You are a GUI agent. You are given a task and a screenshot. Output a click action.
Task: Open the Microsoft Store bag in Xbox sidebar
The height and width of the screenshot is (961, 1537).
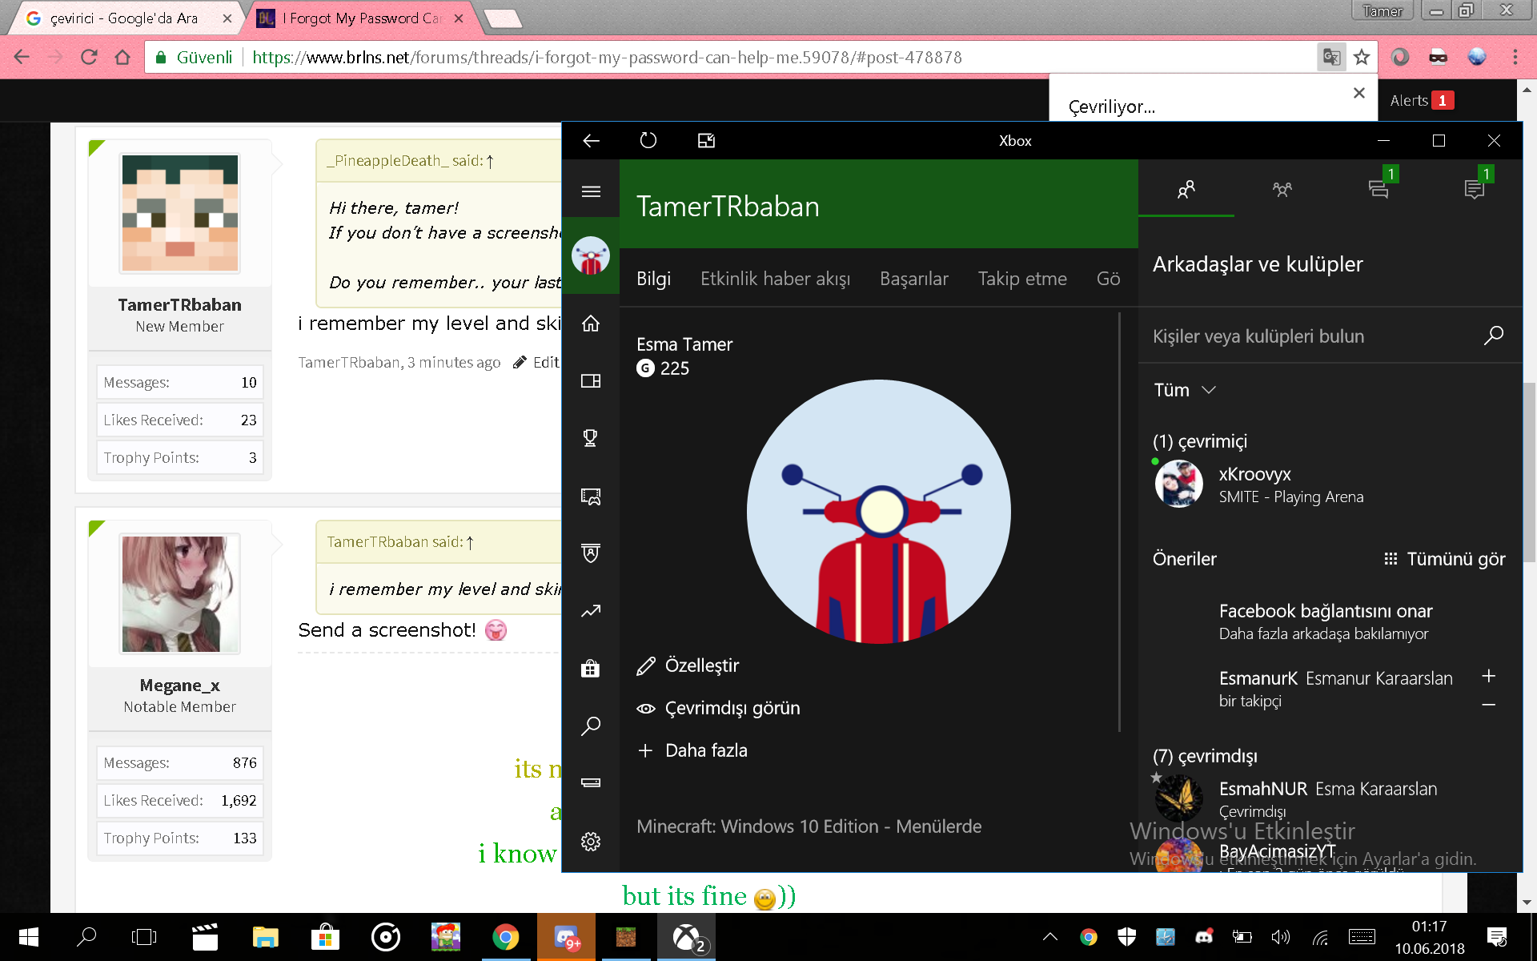click(591, 669)
